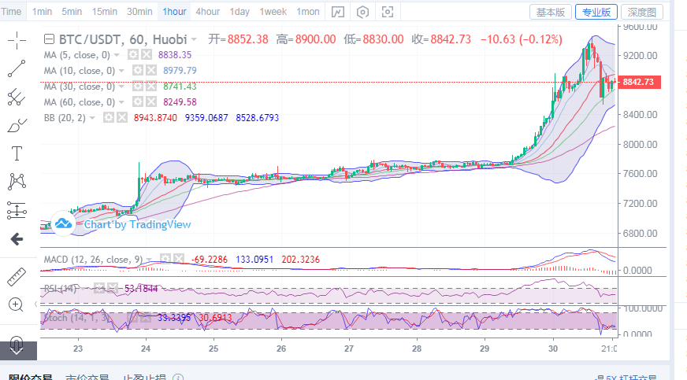Open settings for Bollinger Bands indicator

click(108, 118)
